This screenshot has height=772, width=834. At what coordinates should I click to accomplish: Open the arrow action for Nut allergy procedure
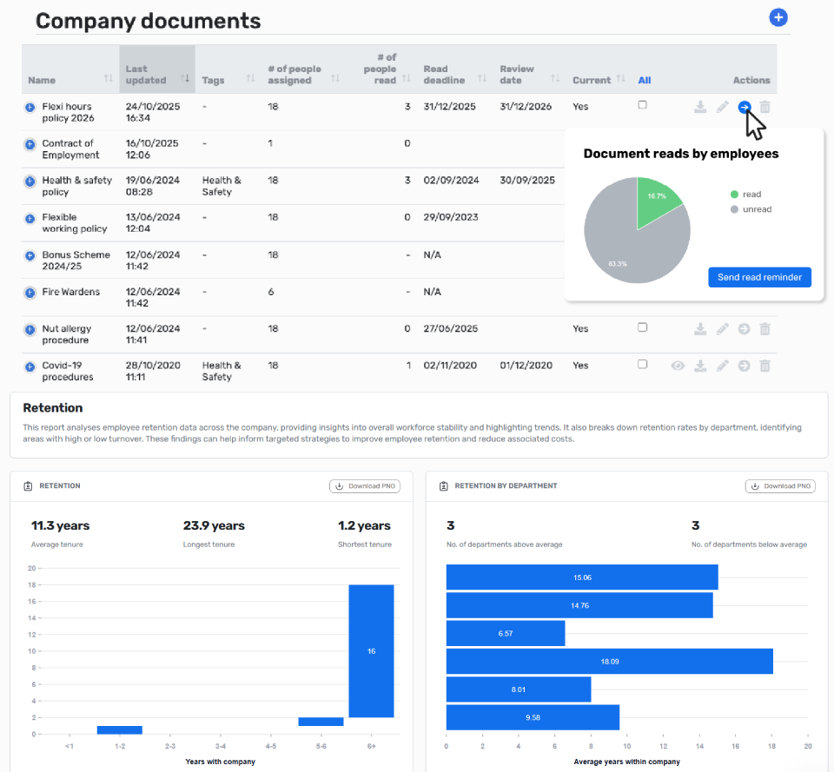[744, 329]
